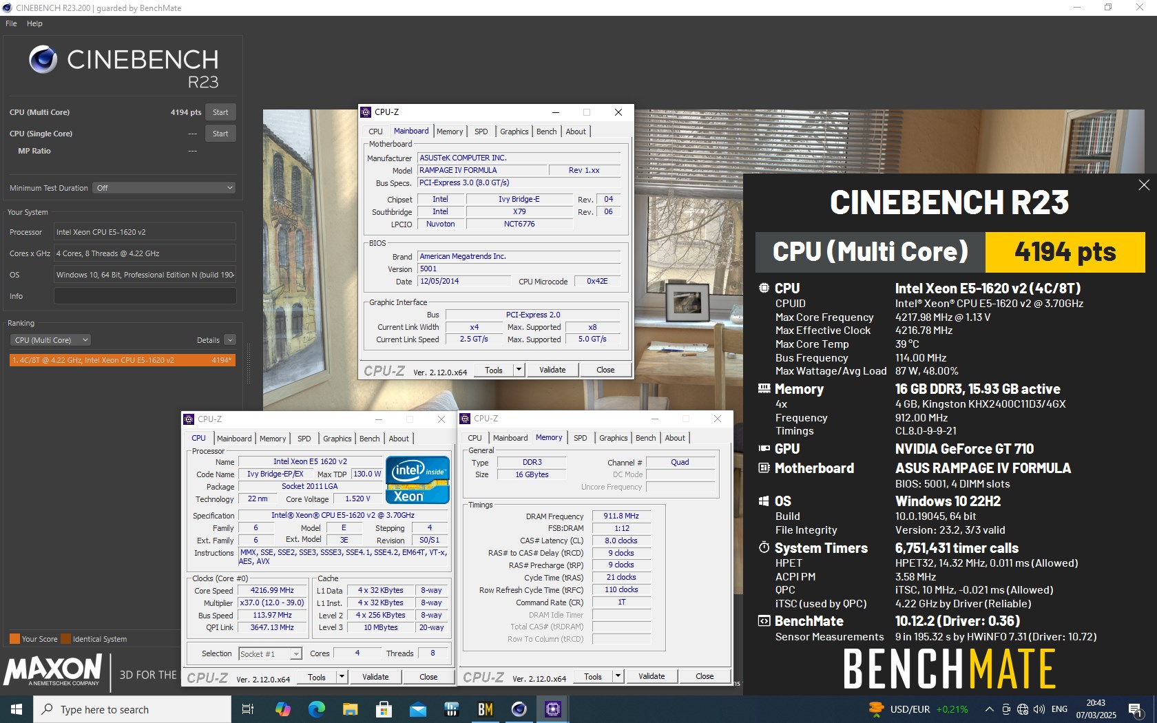Start the CPU Multi Core benchmark

[x=220, y=112]
